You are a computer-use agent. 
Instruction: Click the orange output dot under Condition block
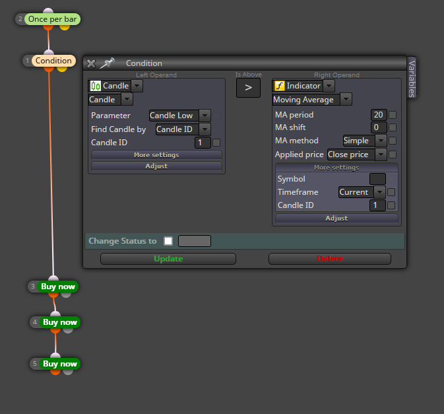coord(49,69)
